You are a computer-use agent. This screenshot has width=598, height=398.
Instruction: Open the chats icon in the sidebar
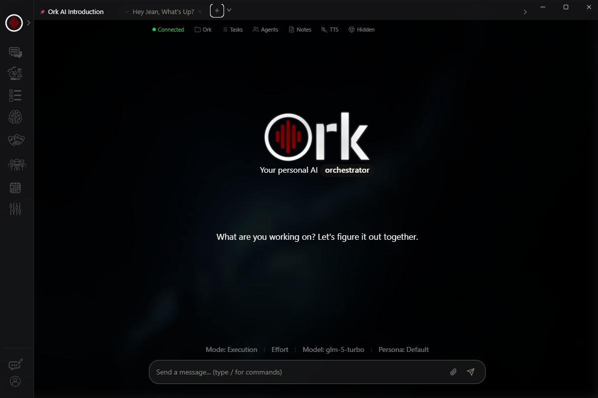pyautogui.click(x=15, y=52)
